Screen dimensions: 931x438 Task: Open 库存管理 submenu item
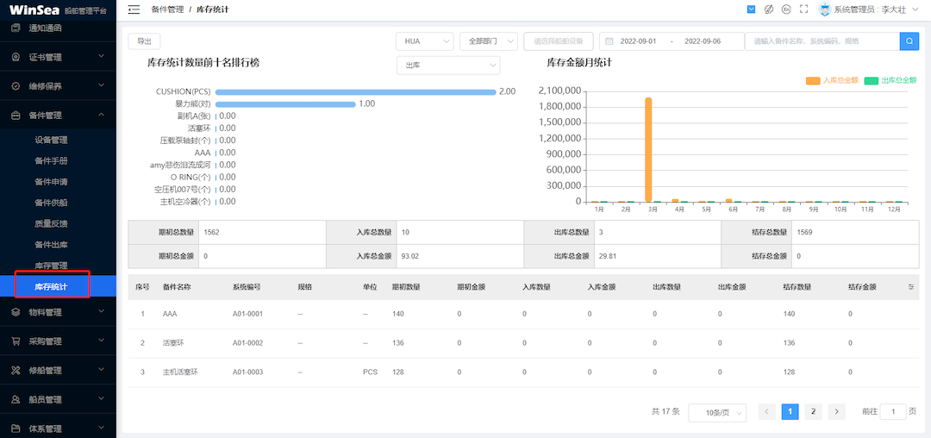(x=51, y=266)
